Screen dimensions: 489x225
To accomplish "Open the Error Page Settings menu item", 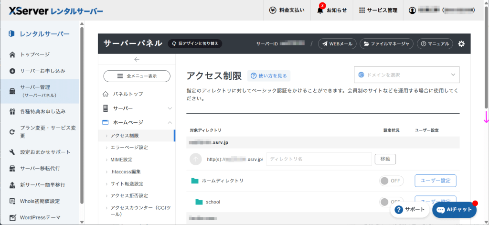I will 129,147.
